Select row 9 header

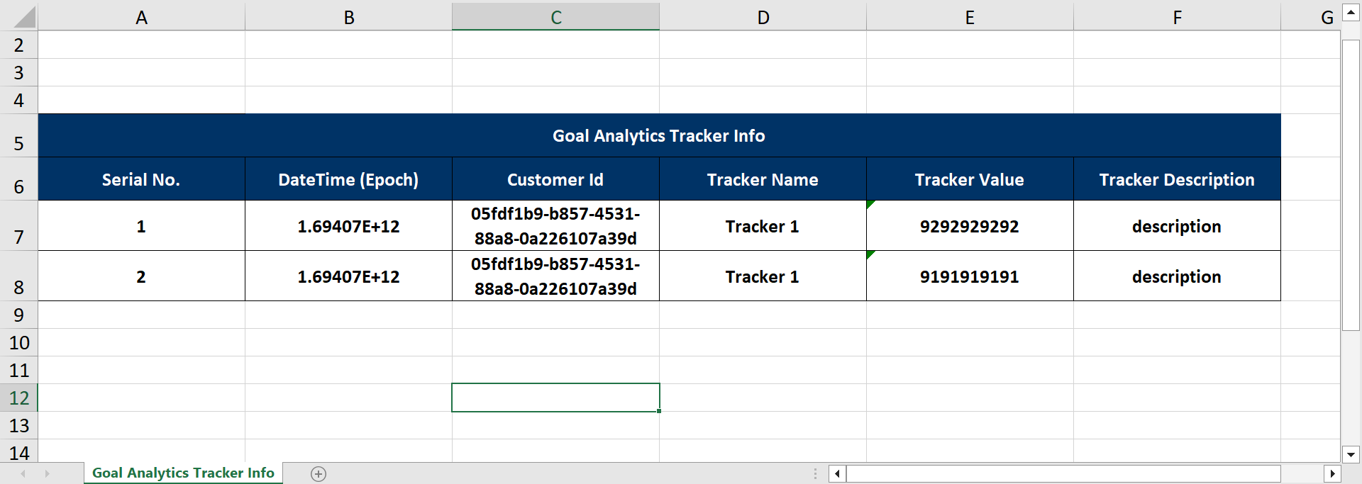pyautogui.click(x=19, y=315)
